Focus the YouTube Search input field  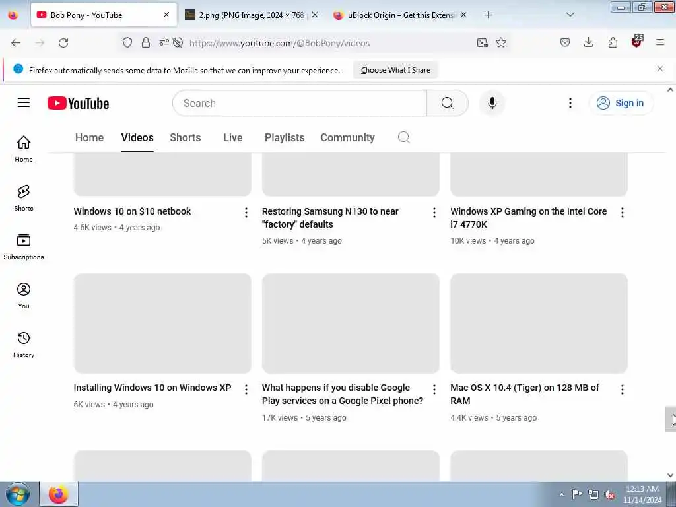(300, 103)
